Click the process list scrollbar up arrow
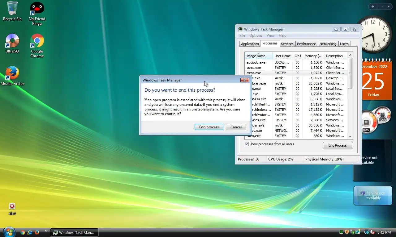Image resolution: width=396 pixels, height=237 pixels. [x=350, y=55]
